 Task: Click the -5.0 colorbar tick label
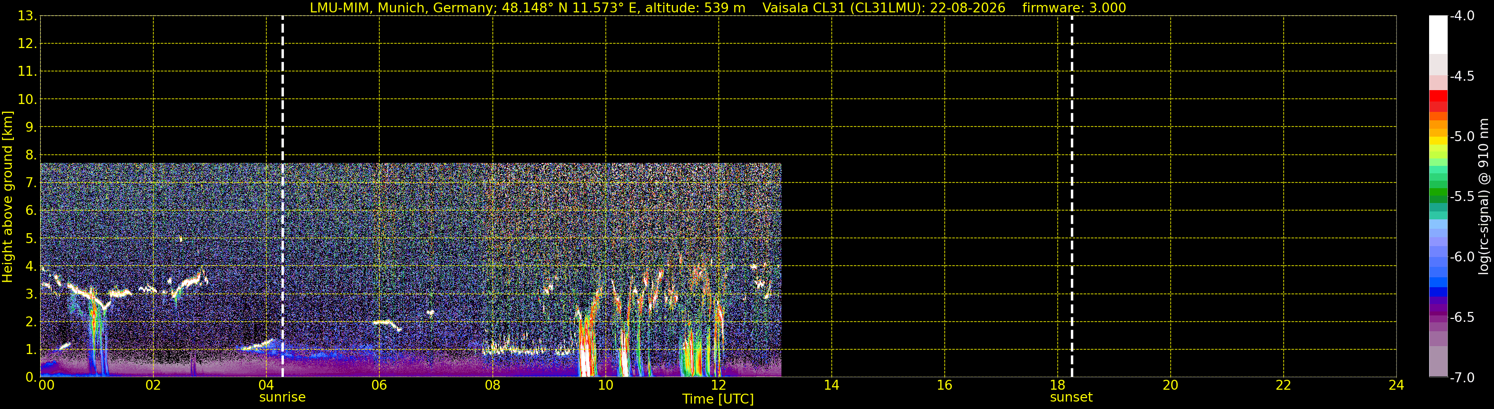1461,137
